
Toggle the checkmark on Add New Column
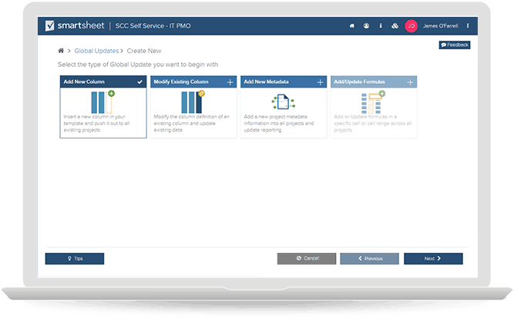[140, 82]
